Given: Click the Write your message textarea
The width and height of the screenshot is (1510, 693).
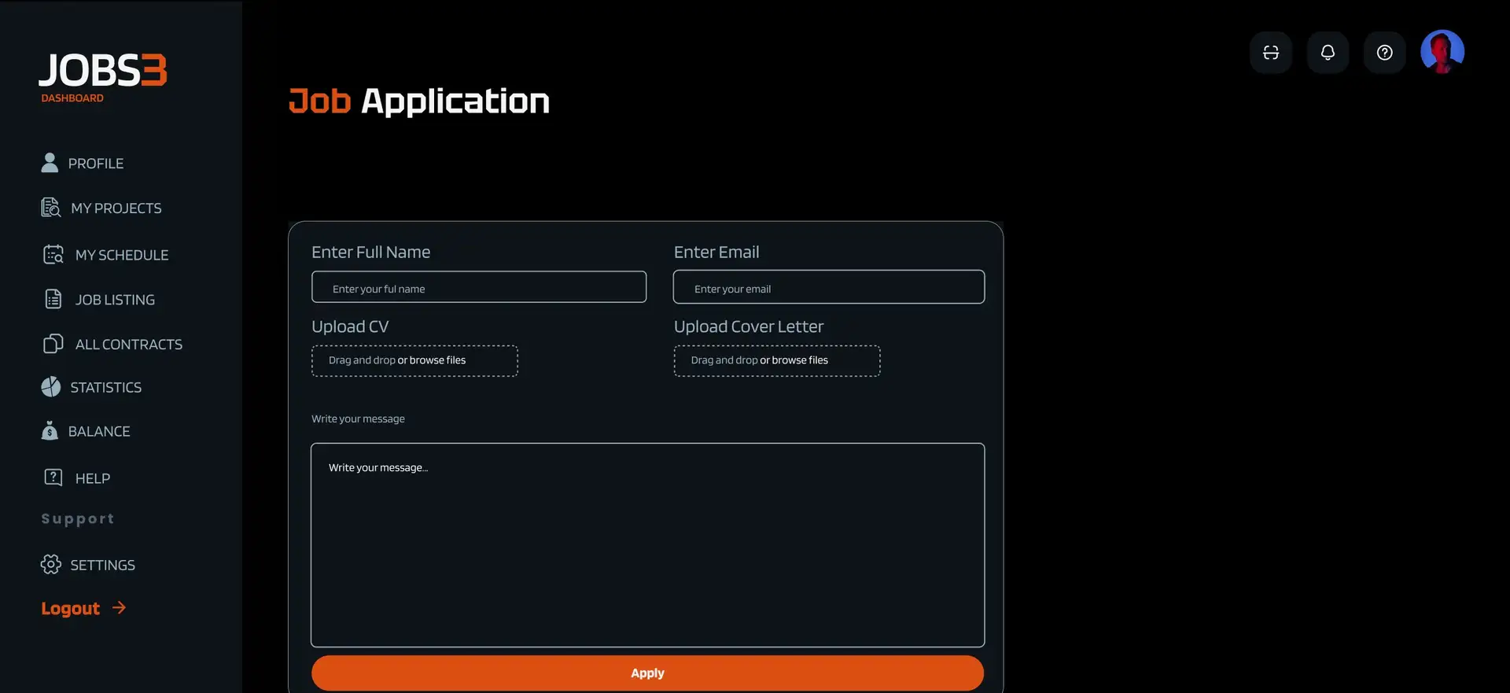Looking at the screenshot, I should tap(647, 544).
